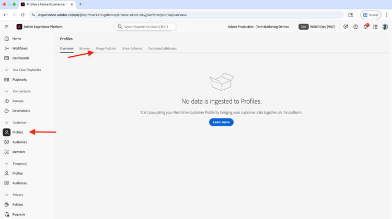Click the Requests label in the sidebar
Viewport: 392px width, 219px height.
point(19,214)
